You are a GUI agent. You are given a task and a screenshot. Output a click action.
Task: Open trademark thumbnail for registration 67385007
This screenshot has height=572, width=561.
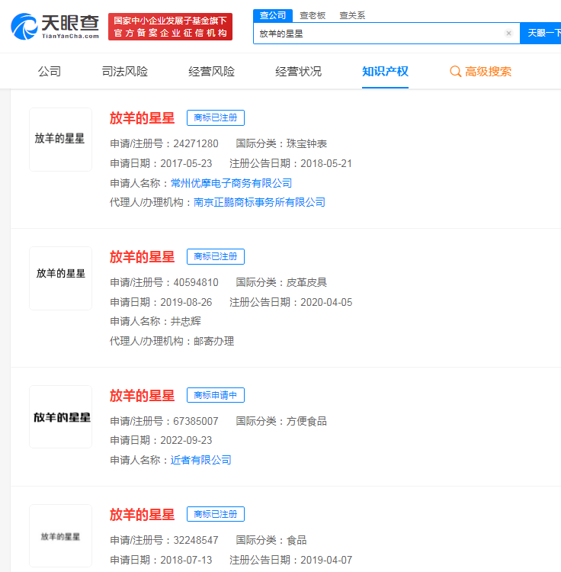(60, 416)
